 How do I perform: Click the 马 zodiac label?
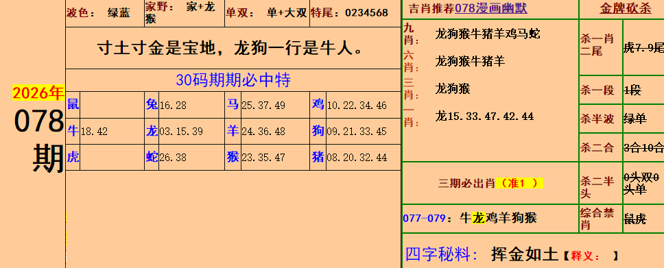tap(233, 105)
